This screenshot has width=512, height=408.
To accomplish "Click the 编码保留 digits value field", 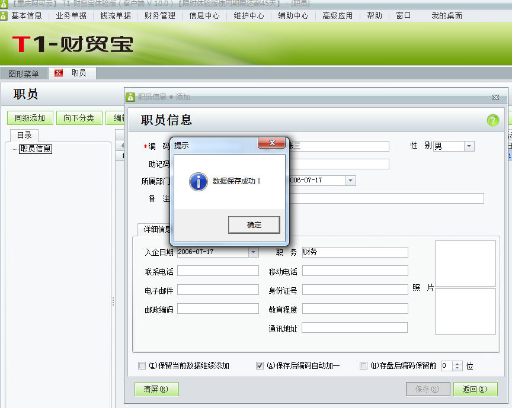I will point(447,365).
